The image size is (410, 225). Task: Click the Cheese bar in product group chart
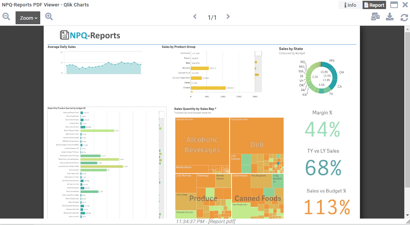[208, 88]
